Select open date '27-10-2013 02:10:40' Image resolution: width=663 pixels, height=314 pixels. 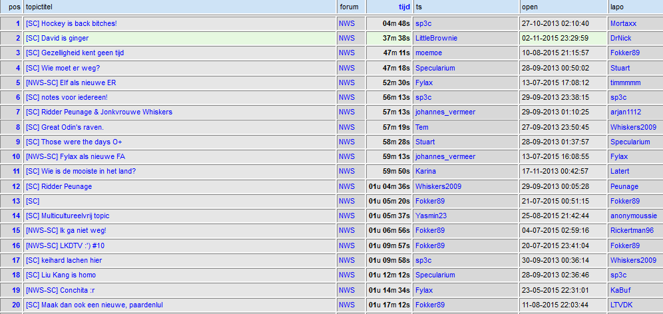point(555,24)
